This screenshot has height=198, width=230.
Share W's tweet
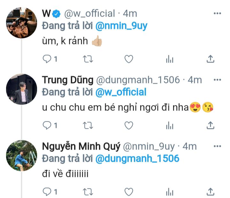tap(211, 59)
